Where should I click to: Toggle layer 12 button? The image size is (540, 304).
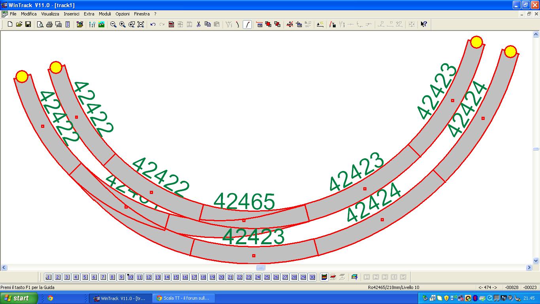148,277
